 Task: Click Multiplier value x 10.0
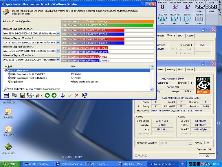[162, 125]
